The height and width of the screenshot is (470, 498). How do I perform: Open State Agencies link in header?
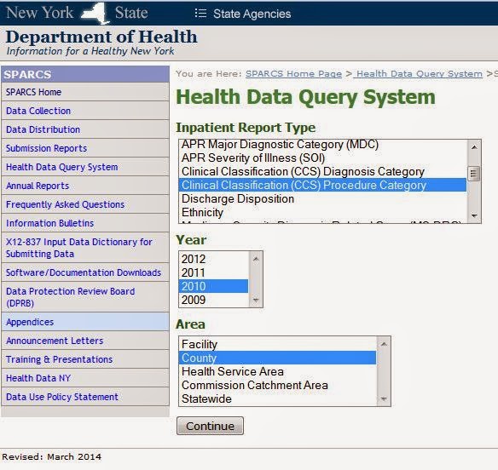tap(252, 14)
